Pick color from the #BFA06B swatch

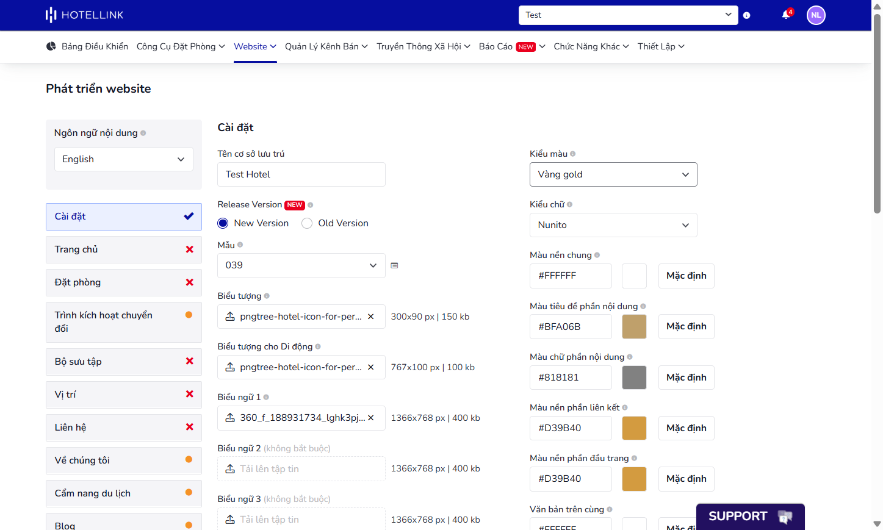tap(634, 327)
